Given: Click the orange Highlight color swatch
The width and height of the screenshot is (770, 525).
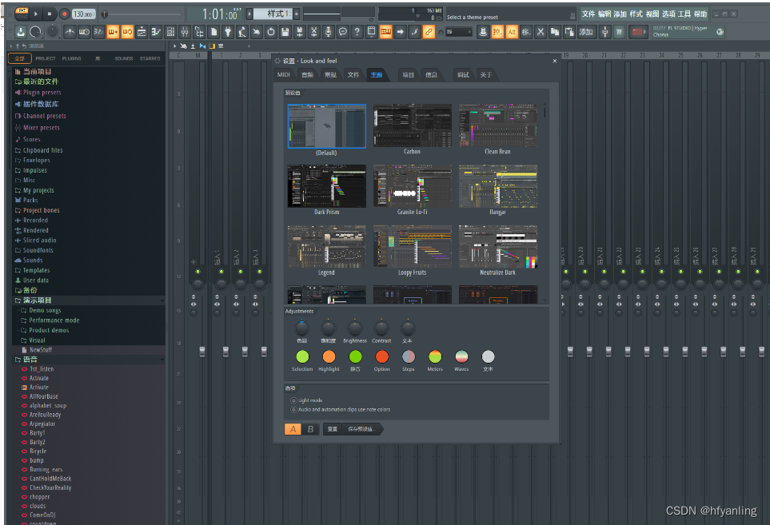Looking at the screenshot, I should (329, 356).
